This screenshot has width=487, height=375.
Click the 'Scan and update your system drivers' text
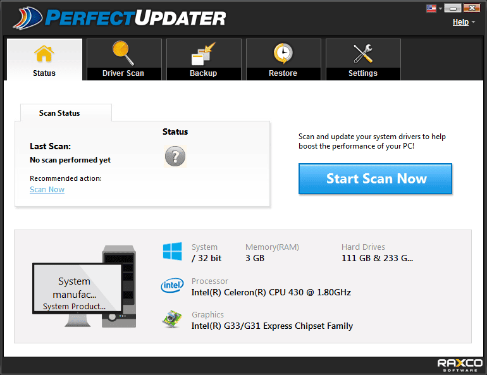[x=372, y=141]
